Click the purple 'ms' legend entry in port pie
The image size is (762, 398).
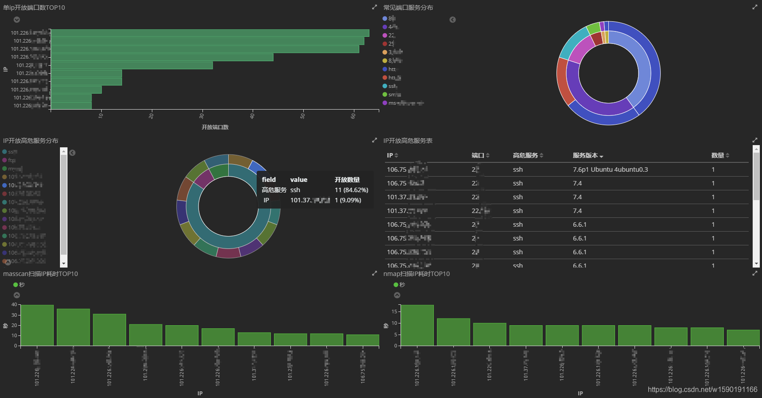click(x=403, y=103)
